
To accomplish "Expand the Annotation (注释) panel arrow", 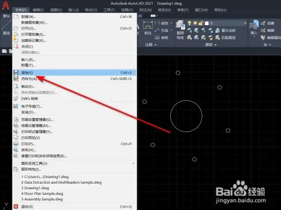I will (155, 45).
